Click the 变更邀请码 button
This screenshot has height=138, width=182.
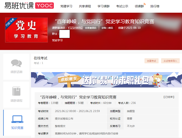pos(90,28)
